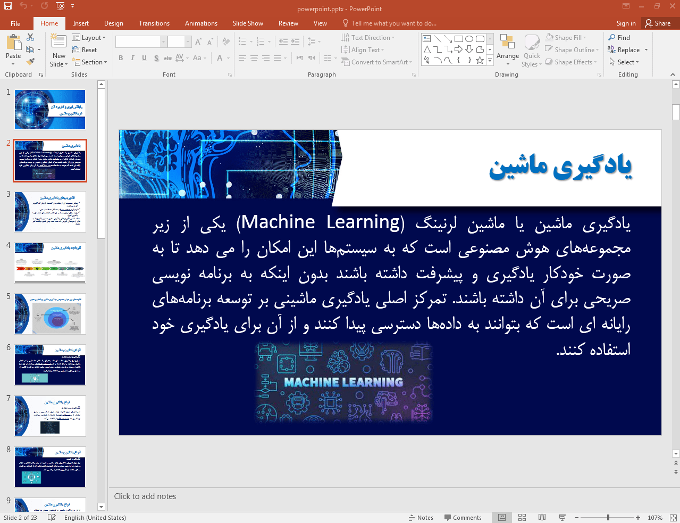Toggle Normal view button in status bar
The image size is (680, 523).
502,518
